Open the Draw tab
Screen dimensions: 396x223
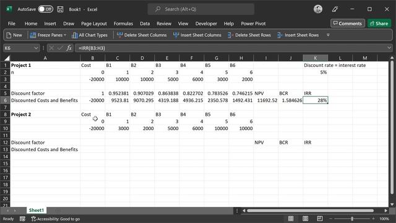(x=69, y=24)
